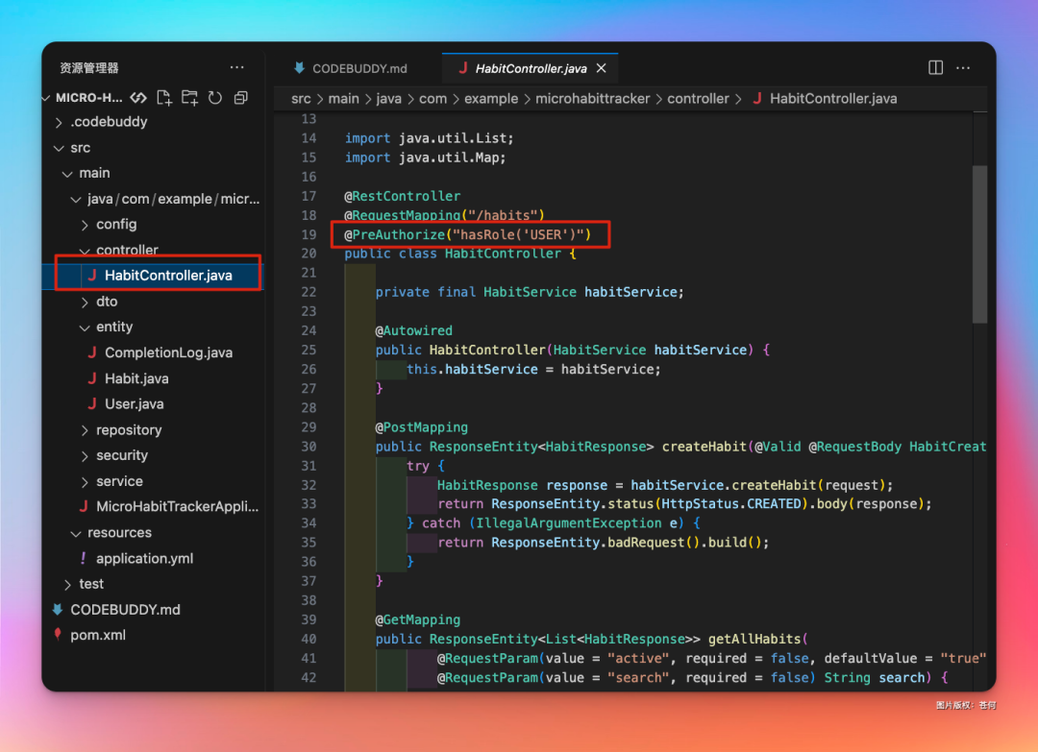The width and height of the screenshot is (1038, 752).
Task: Click the com breadcrumb segment
Action: coord(432,99)
